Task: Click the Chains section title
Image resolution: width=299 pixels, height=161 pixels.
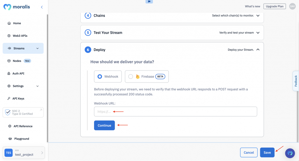Action: (99, 16)
